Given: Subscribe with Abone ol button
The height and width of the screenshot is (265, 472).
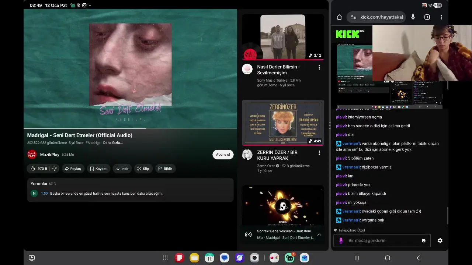Looking at the screenshot, I should (x=223, y=155).
